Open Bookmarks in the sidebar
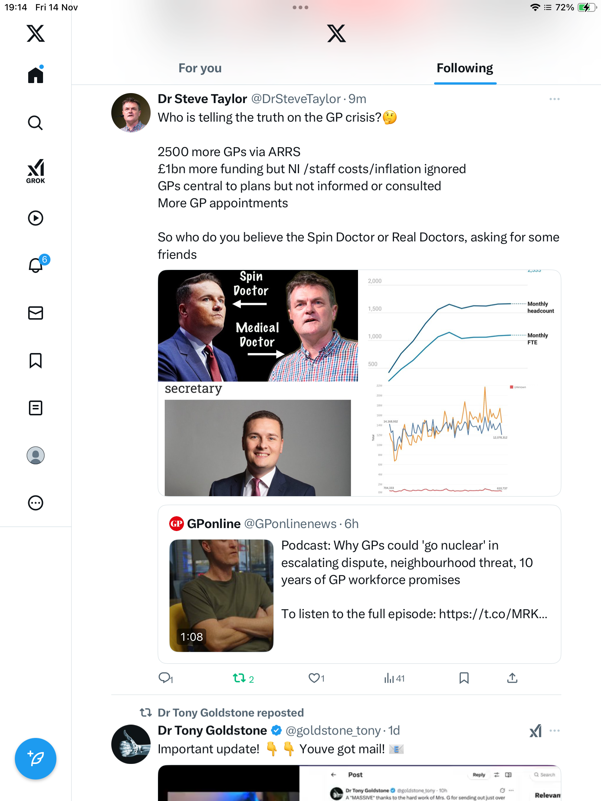Image resolution: width=601 pixels, height=801 pixels. coord(36,360)
